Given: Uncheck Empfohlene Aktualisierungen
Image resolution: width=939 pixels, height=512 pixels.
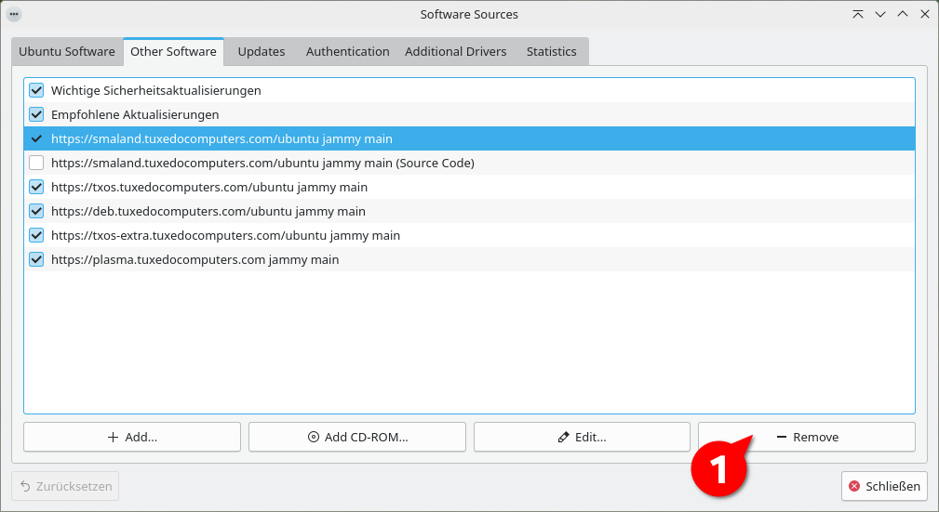Looking at the screenshot, I should pos(36,114).
